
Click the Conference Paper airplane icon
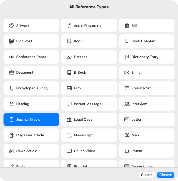coord(11,57)
